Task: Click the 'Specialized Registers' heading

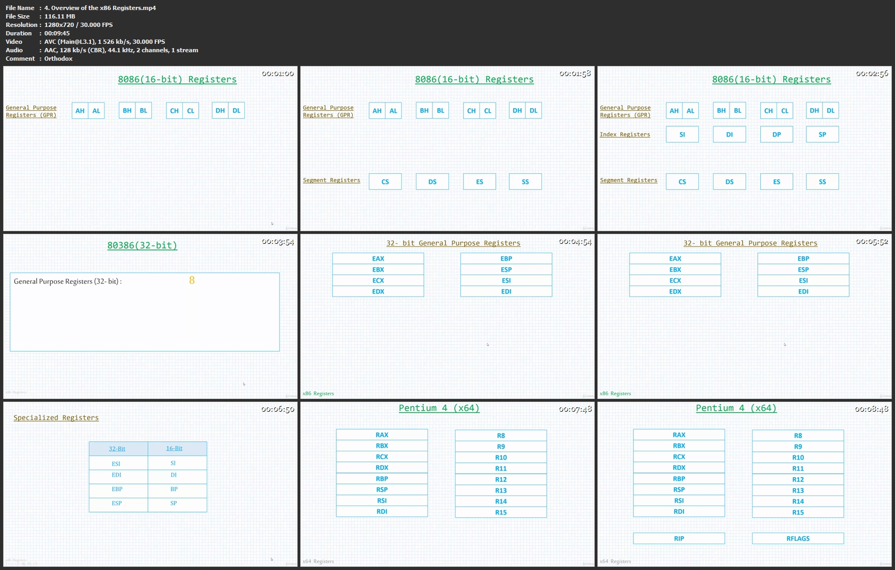Action: 56,417
